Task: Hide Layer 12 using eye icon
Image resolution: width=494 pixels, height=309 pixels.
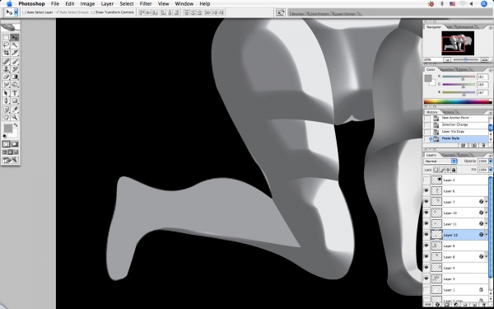Action: pyautogui.click(x=426, y=235)
